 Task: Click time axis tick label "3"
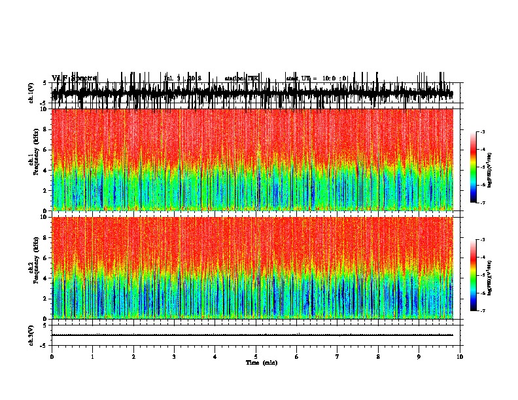click(174, 357)
